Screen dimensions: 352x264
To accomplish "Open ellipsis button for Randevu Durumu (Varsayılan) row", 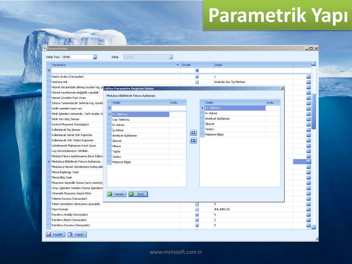I will tap(308, 225).
